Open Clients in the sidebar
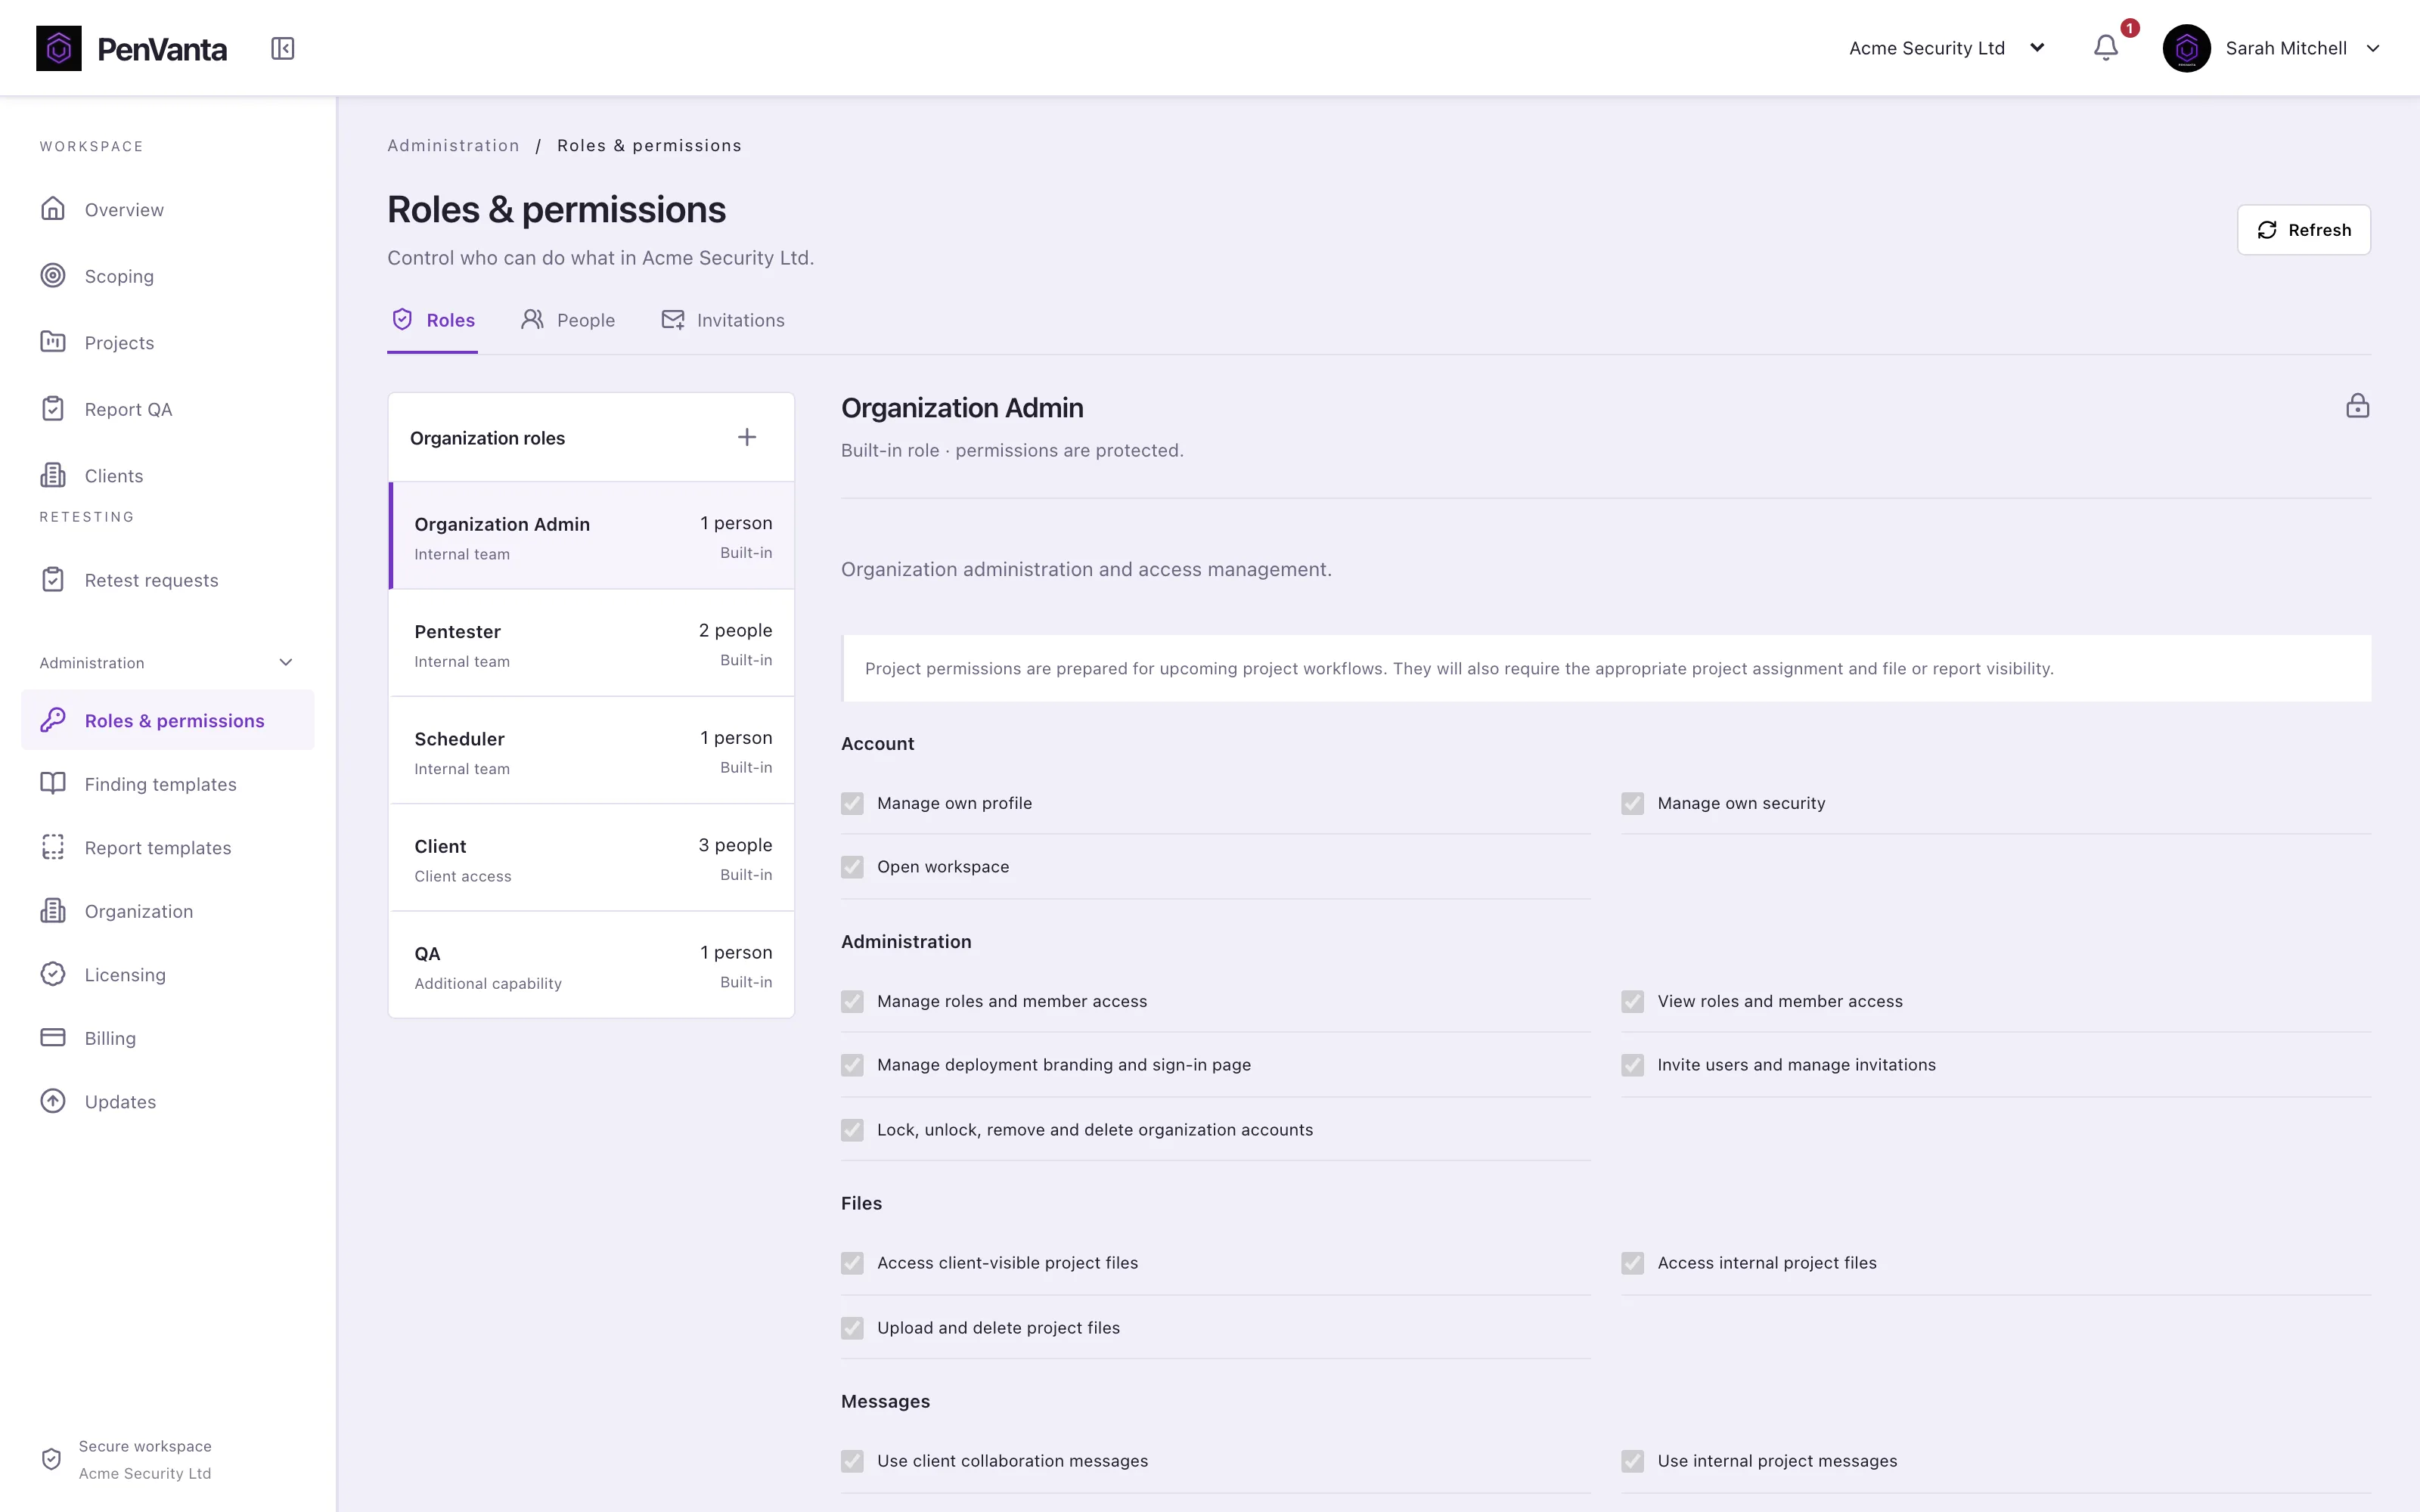2420x1512 pixels. pyautogui.click(x=168, y=476)
